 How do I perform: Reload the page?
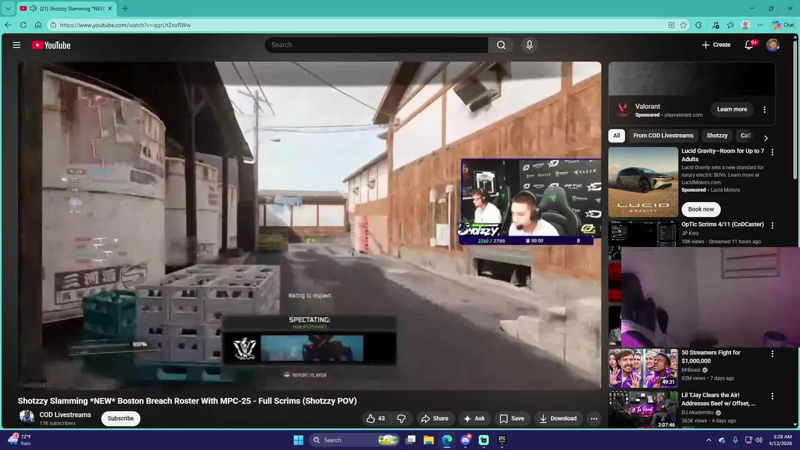23,25
